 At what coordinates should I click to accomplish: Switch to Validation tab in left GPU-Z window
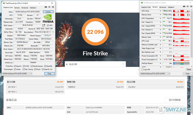[33, 8]
